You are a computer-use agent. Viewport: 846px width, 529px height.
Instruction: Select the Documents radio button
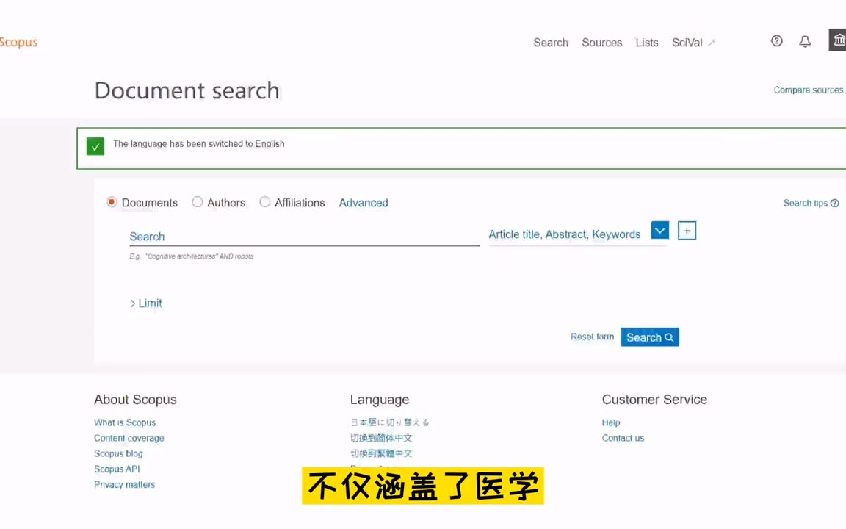tap(112, 202)
